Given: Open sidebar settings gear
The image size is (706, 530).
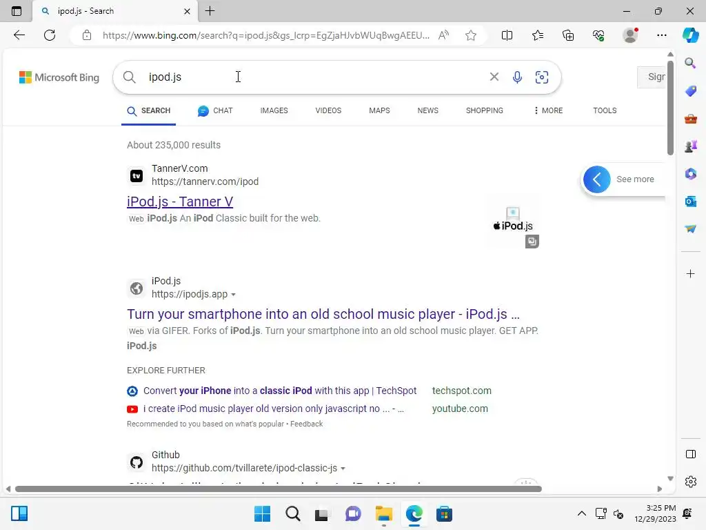Looking at the screenshot, I should coord(690,482).
